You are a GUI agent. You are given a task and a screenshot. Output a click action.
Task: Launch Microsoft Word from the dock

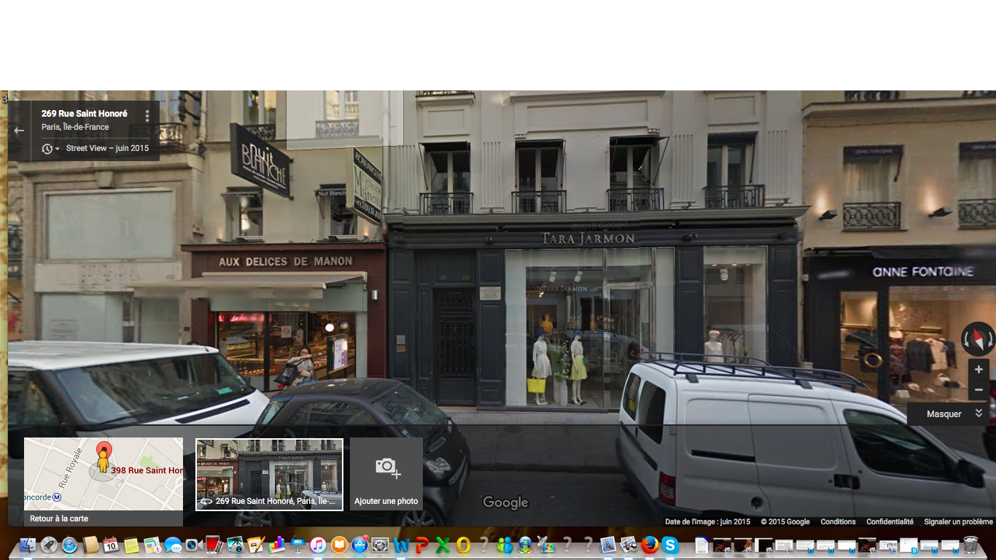point(401,545)
